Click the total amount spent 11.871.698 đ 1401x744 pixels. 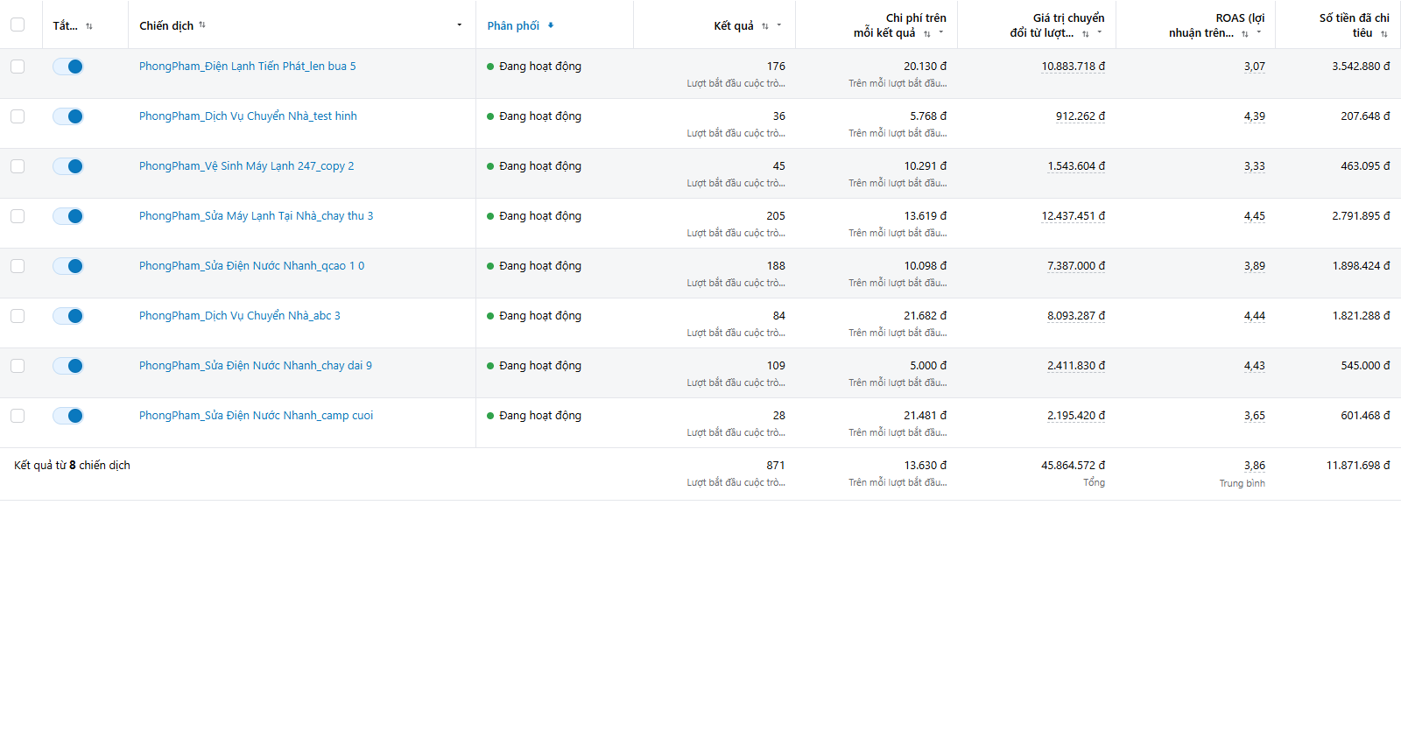(x=1358, y=466)
